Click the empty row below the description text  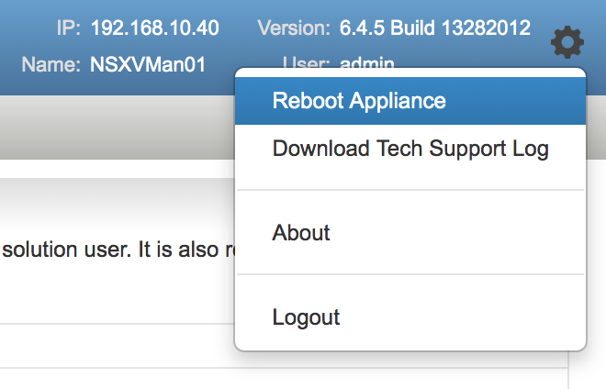pos(118,346)
